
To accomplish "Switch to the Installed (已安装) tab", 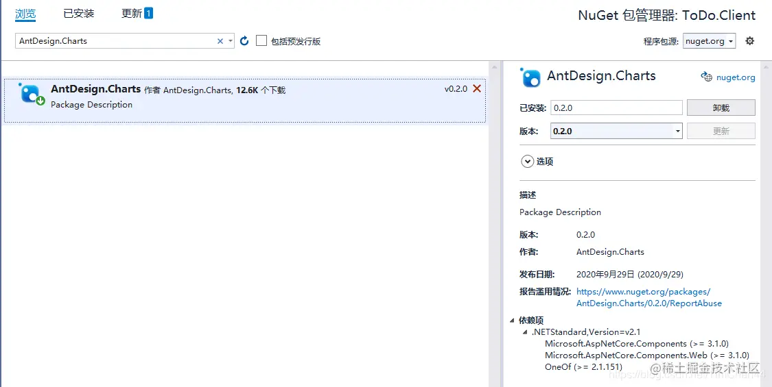I will tap(79, 13).
